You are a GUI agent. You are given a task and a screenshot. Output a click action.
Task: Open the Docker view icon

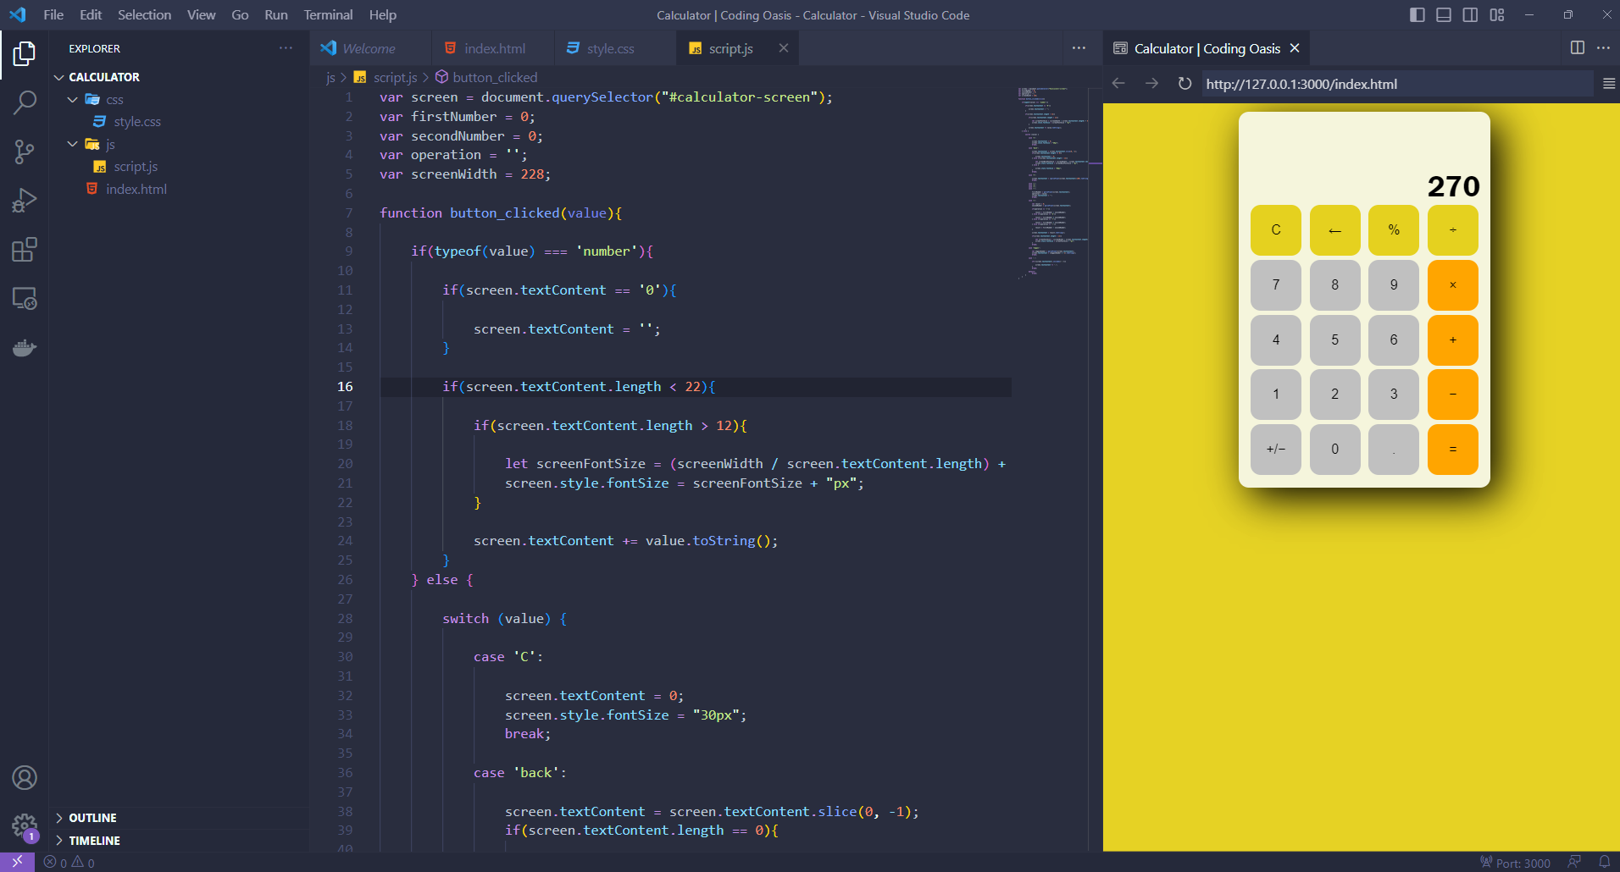[x=25, y=348]
